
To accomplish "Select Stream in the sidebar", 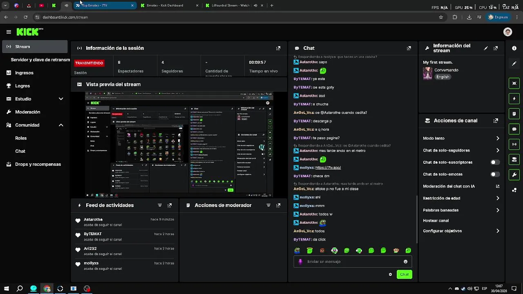I will click(35, 47).
